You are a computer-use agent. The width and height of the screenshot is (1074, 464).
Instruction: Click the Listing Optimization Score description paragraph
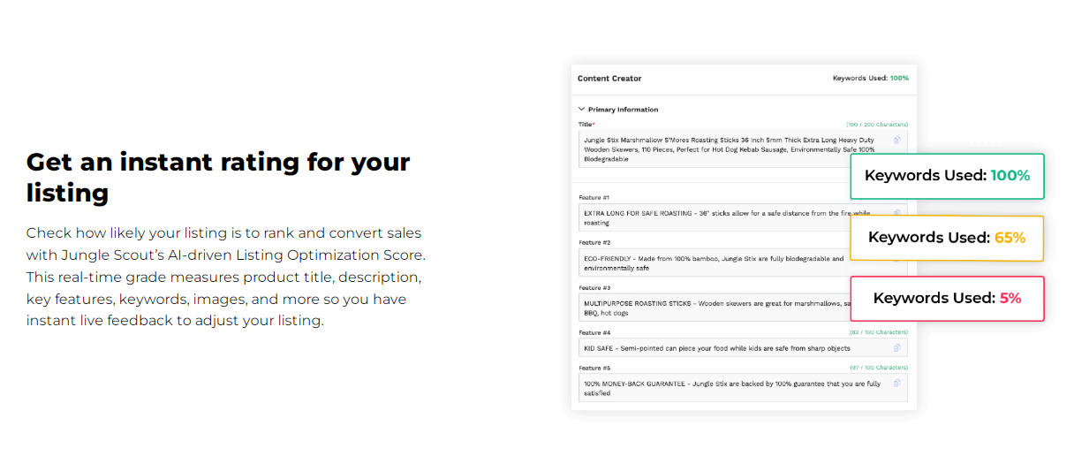click(x=225, y=277)
